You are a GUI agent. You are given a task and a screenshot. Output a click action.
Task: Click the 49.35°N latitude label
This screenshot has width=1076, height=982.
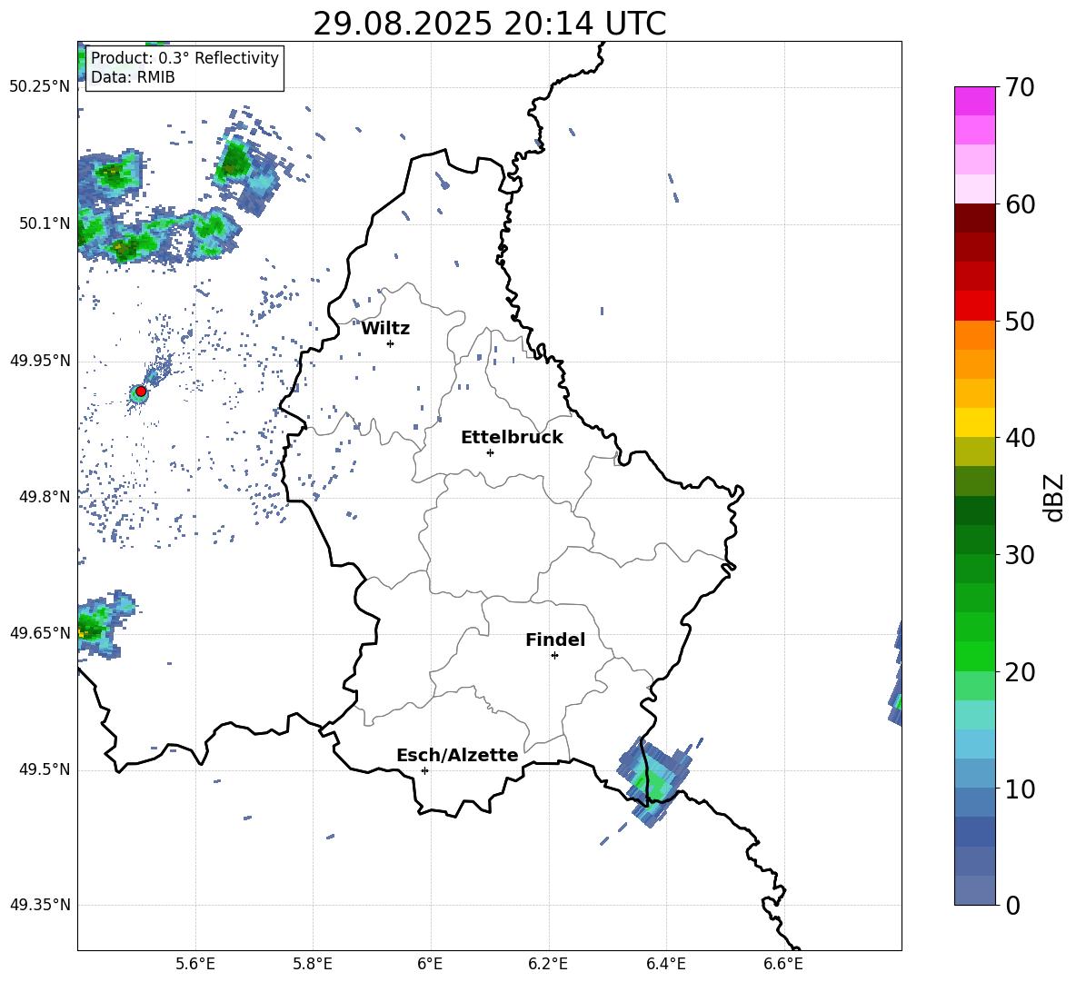(x=40, y=905)
